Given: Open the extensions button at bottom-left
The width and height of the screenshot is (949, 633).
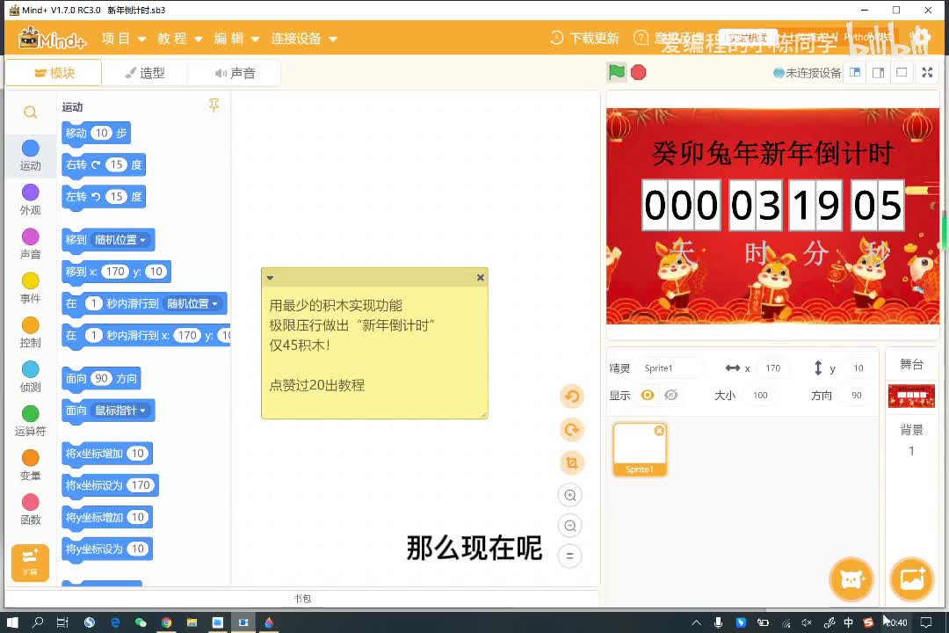Looking at the screenshot, I should tap(30, 562).
